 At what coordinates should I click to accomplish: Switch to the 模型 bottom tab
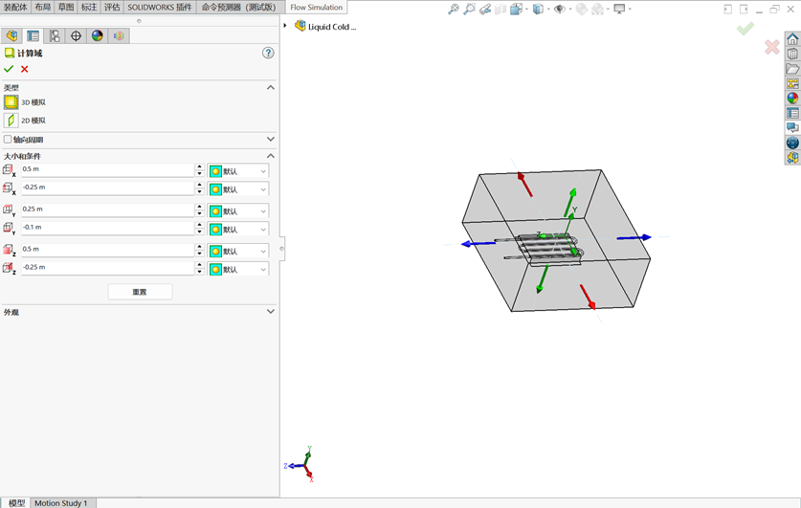pos(16,503)
